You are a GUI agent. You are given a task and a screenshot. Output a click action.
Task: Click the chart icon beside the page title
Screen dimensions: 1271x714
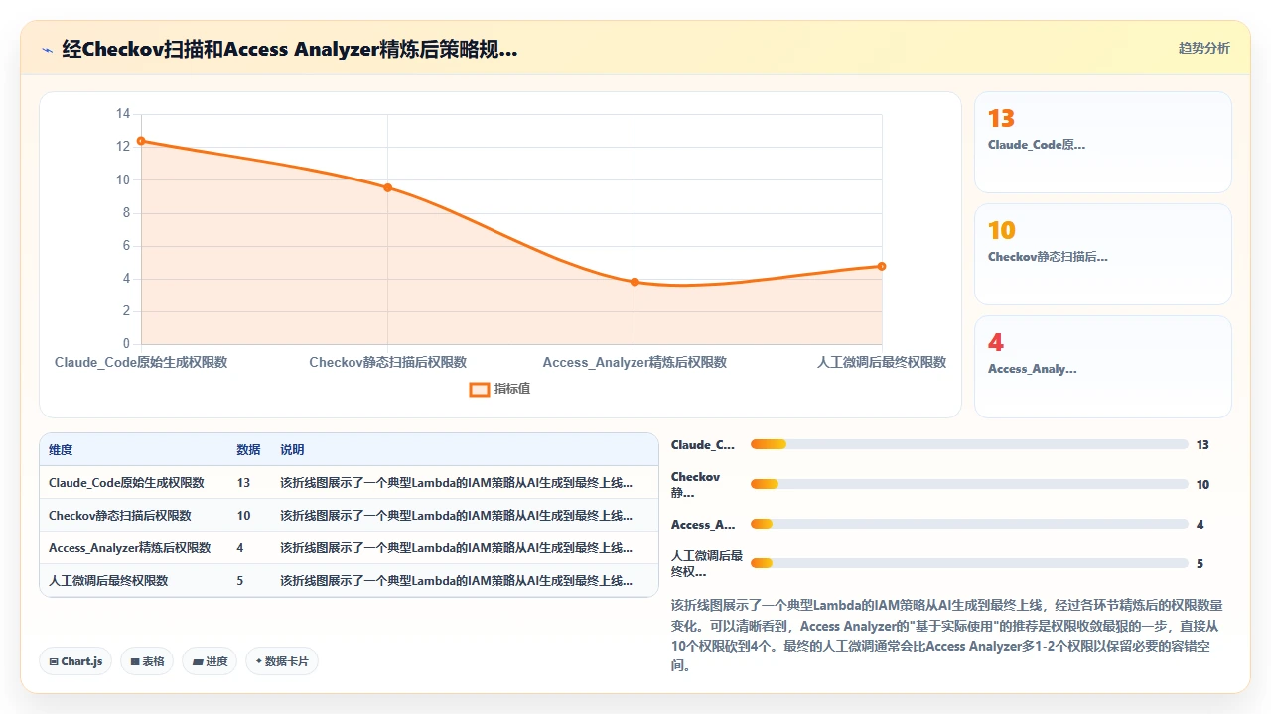(47, 49)
